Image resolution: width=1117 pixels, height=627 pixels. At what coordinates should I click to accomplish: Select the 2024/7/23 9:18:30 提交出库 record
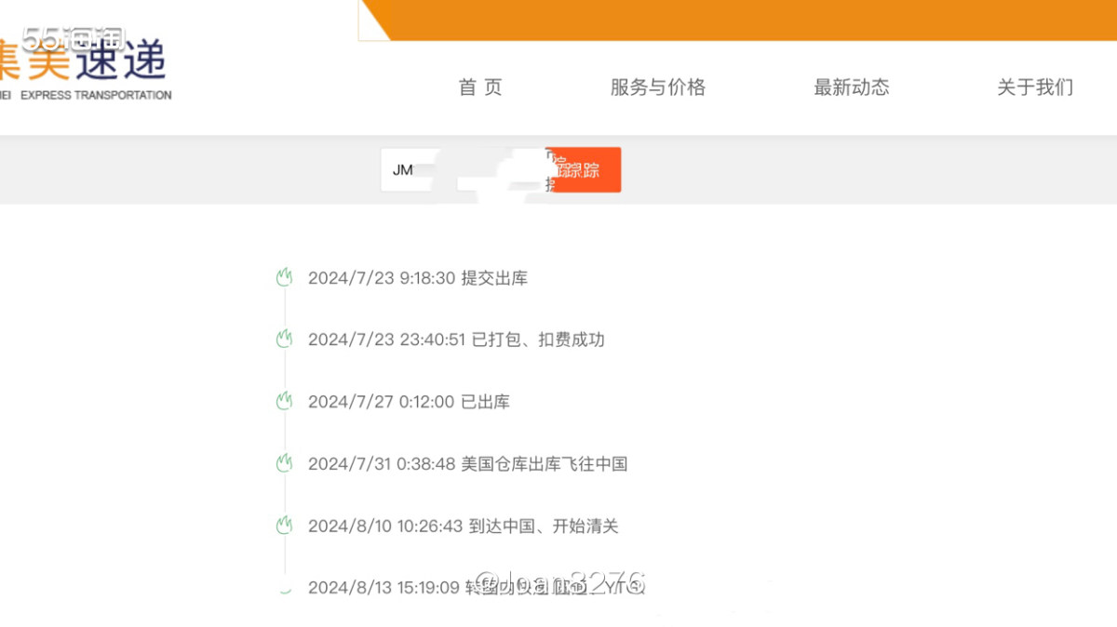(418, 278)
